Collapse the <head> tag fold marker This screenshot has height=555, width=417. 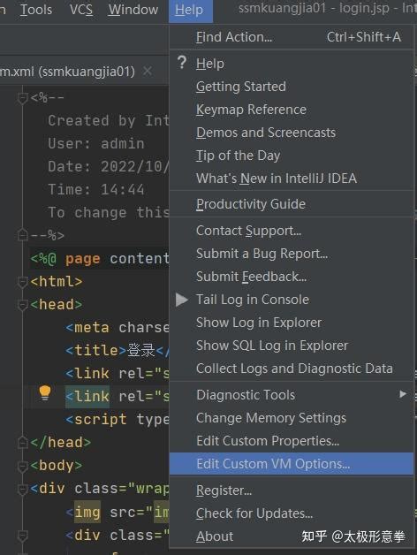pyautogui.click(x=22, y=304)
